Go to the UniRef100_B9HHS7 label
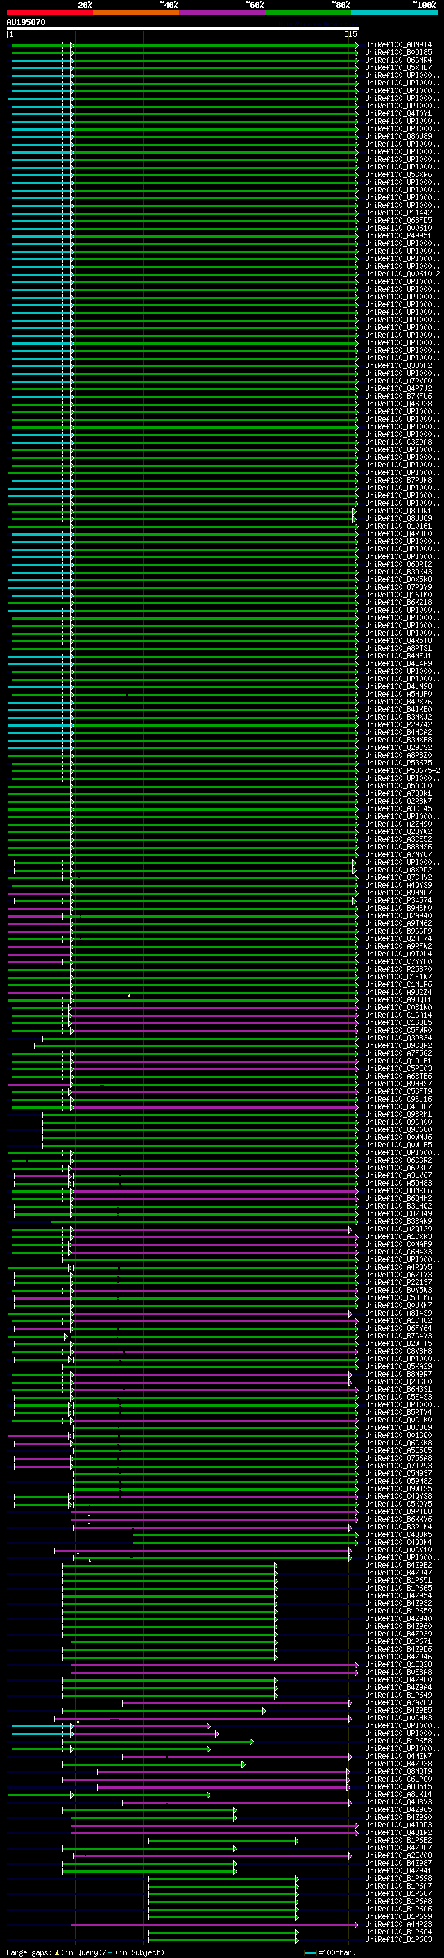Image resolution: width=444 pixels, height=1958 pixels. click(x=398, y=1083)
